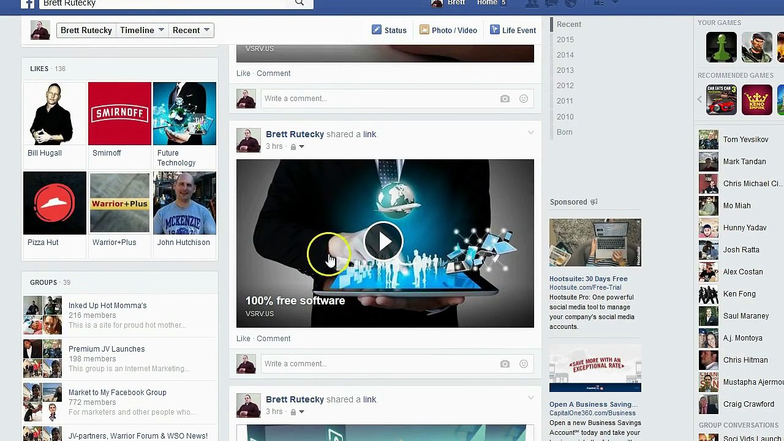Open the Groups section header

tap(43, 282)
